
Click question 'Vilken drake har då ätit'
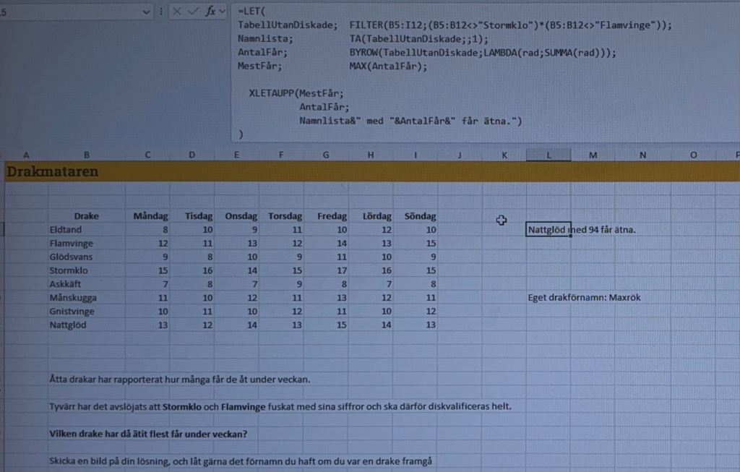click(x=148, y=434)
